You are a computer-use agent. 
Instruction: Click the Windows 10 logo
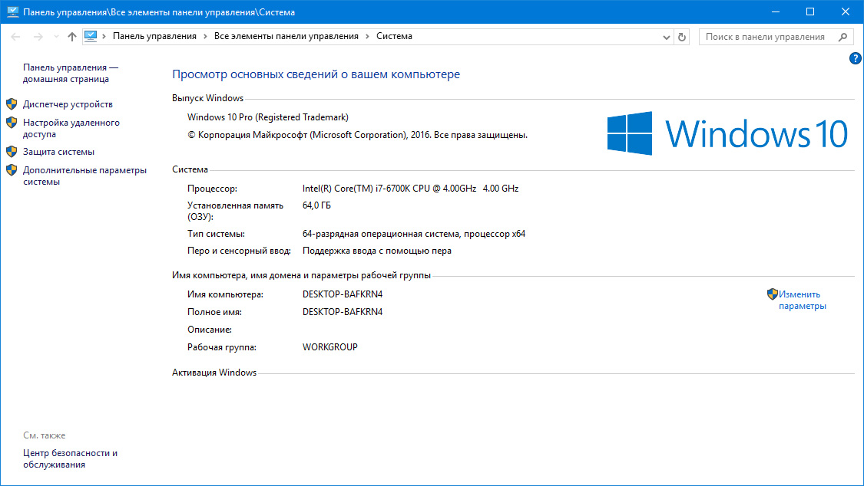tap(727, 133)
